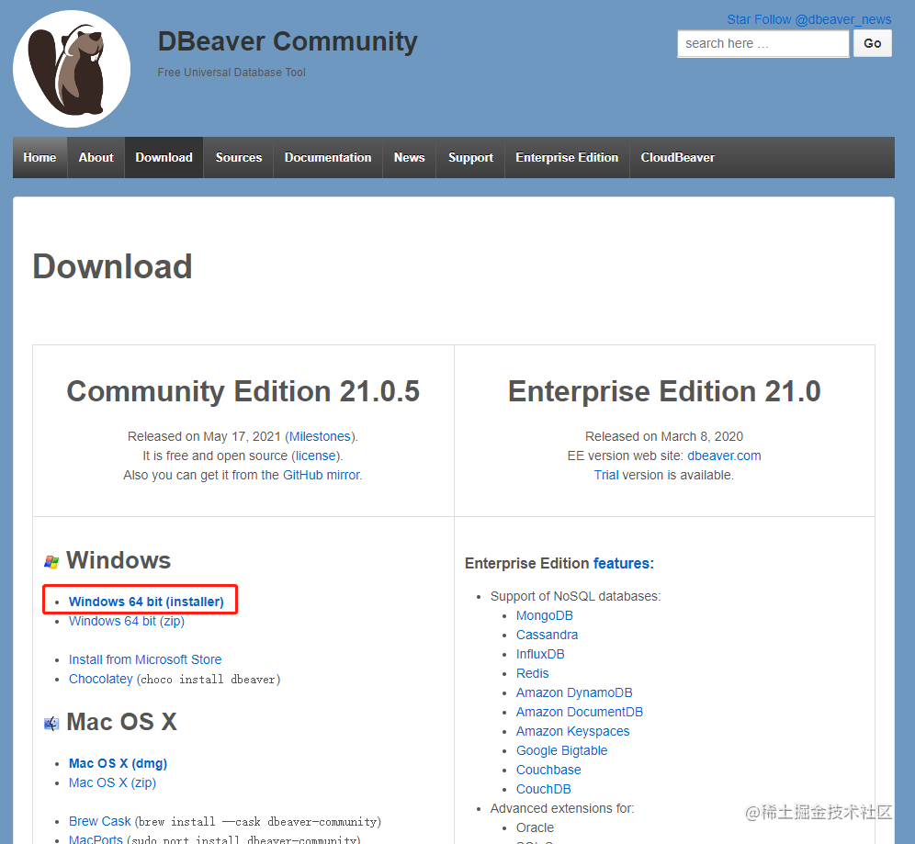Click the Mac OS X Finder icon

click(51, 724)
